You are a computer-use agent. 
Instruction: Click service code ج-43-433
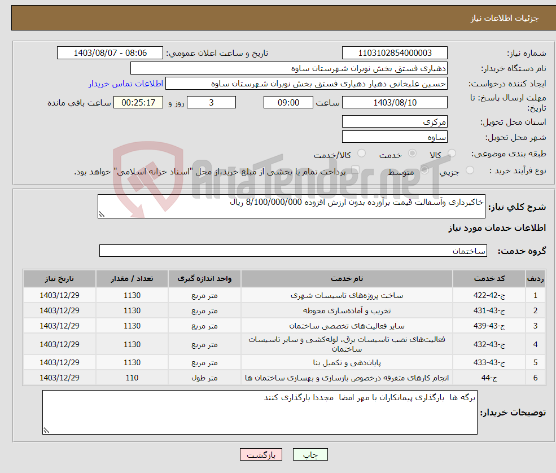(489, 363)
